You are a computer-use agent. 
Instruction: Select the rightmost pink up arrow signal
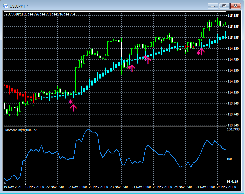pyautogui.click(x=201, y=52)
